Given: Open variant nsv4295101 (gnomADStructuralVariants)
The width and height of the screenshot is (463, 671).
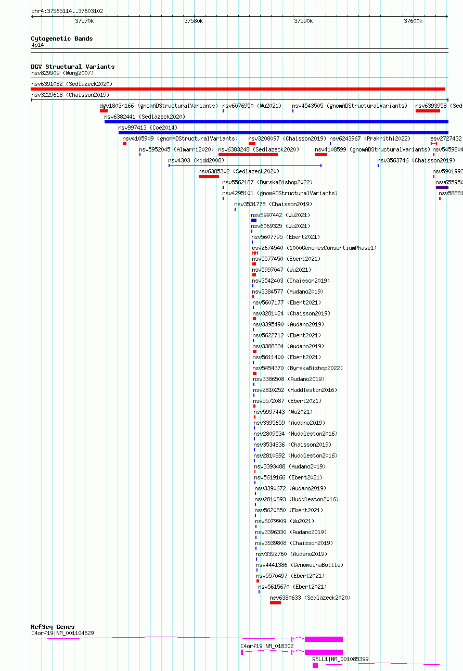Looking at the screenshot, I should (x=280, y=193).
